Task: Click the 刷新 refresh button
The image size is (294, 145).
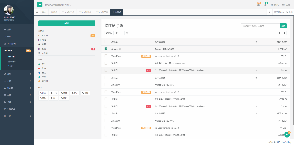Action: (x=109, y=33)
